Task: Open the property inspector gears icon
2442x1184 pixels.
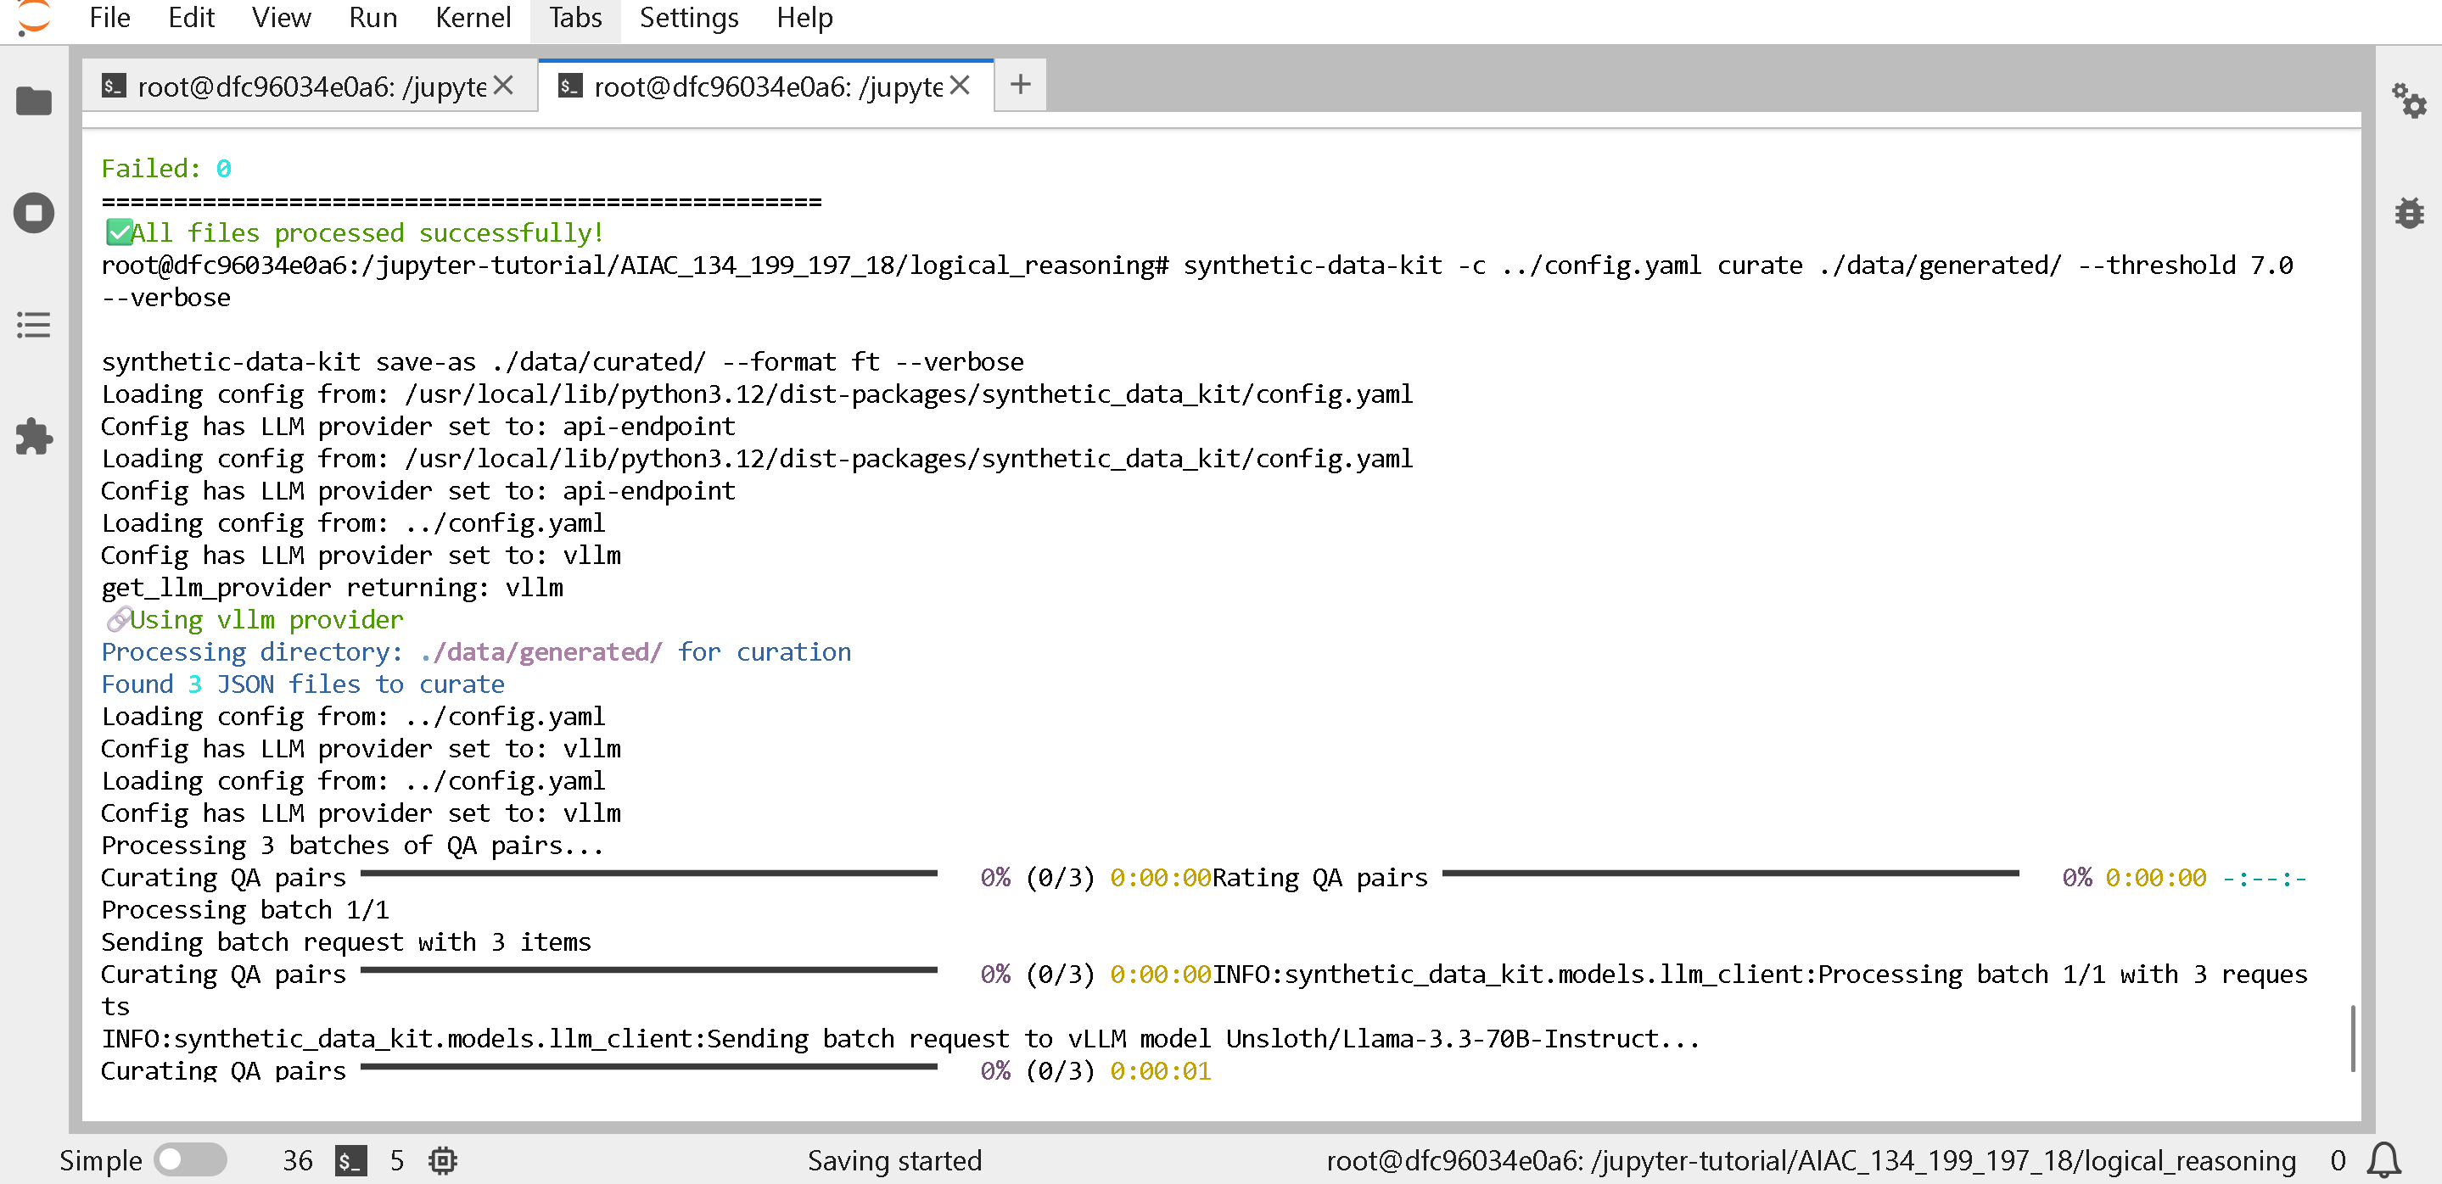Action: coord(2408,100)
